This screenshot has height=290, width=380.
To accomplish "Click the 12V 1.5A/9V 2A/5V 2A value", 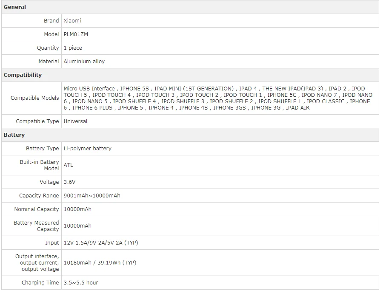I will (101, 242).
